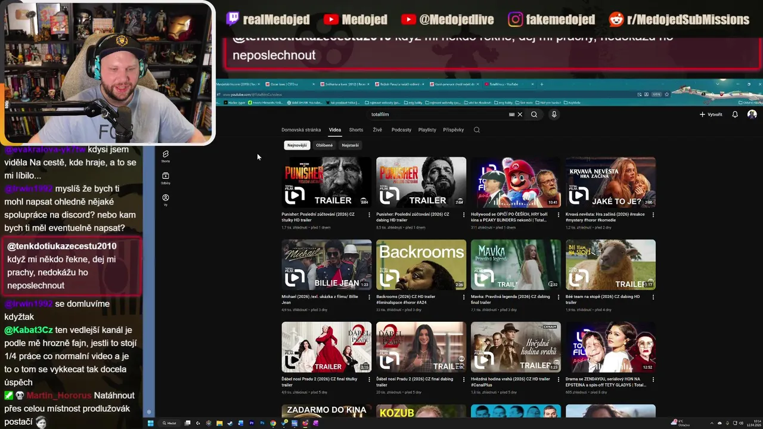Click the Instagram fakemedojed logo
763x429 pixels.
[516, 19]
